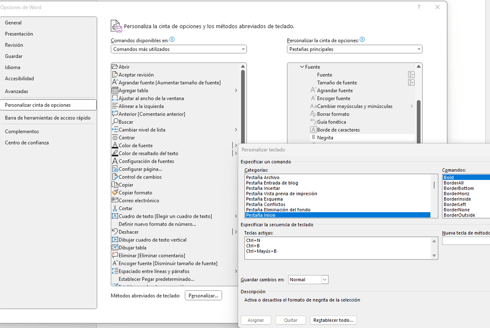Select the Centrar alignment icon
Image resolution: width=490 pixels, height=328 pixels.
(115, 138)
